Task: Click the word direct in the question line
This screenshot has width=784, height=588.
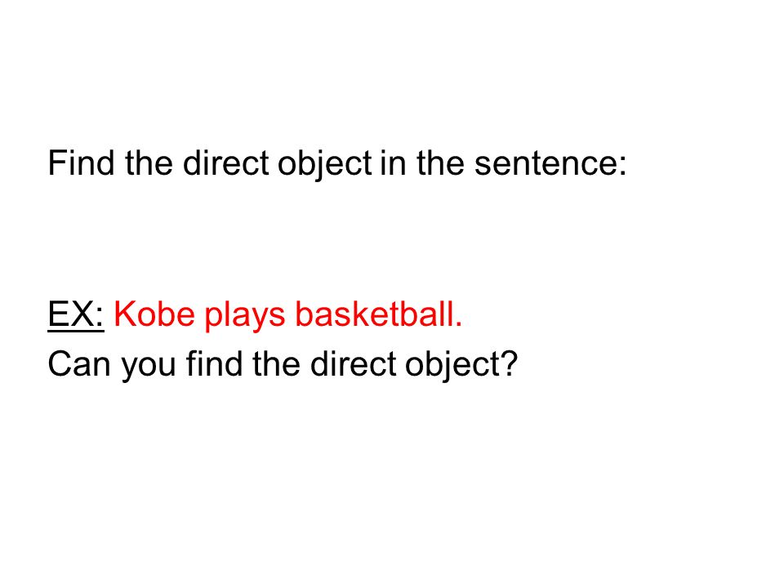Action: click(354, 363)
